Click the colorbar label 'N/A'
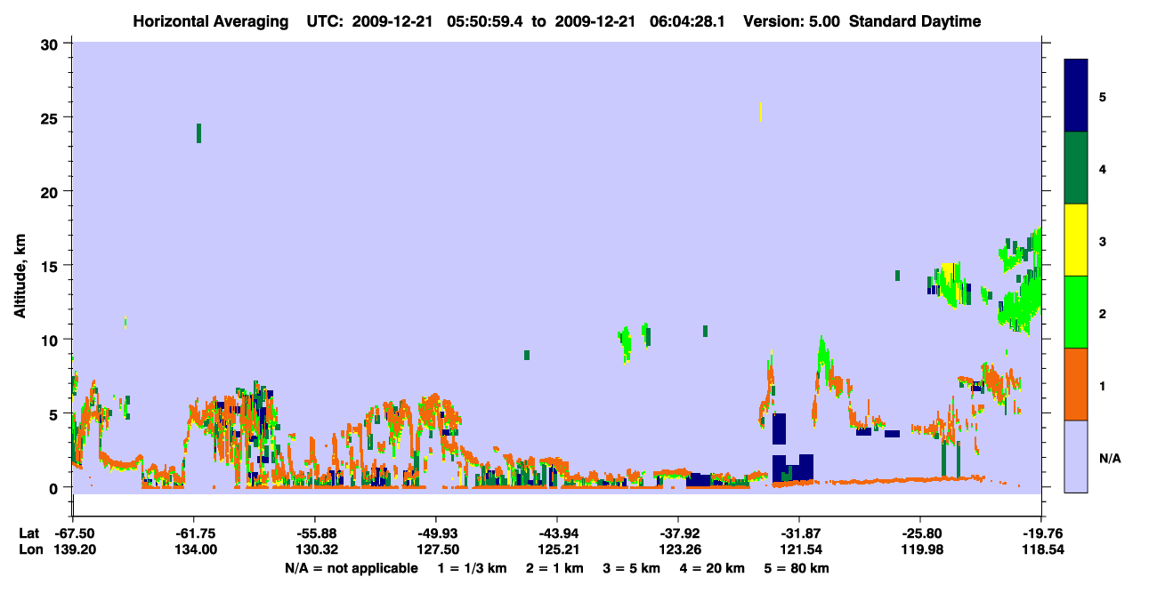 tap(1109, 458)
